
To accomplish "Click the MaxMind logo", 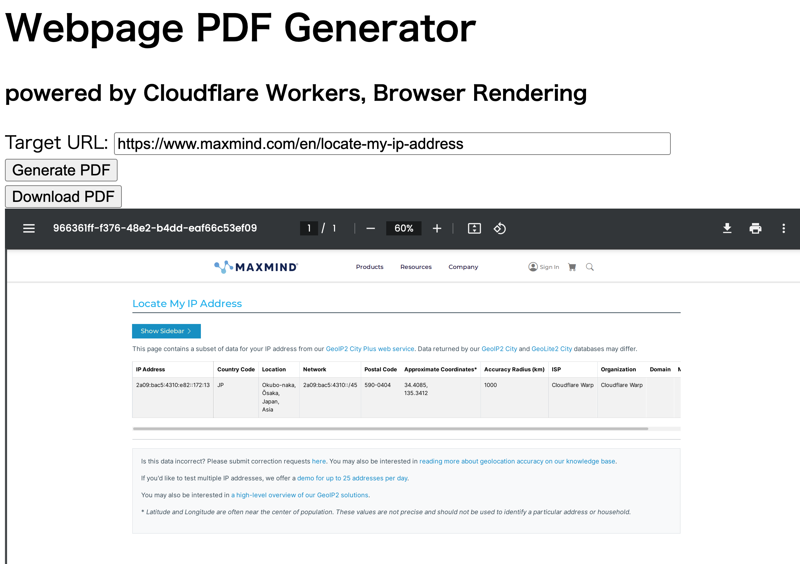I will coord(256,267).
